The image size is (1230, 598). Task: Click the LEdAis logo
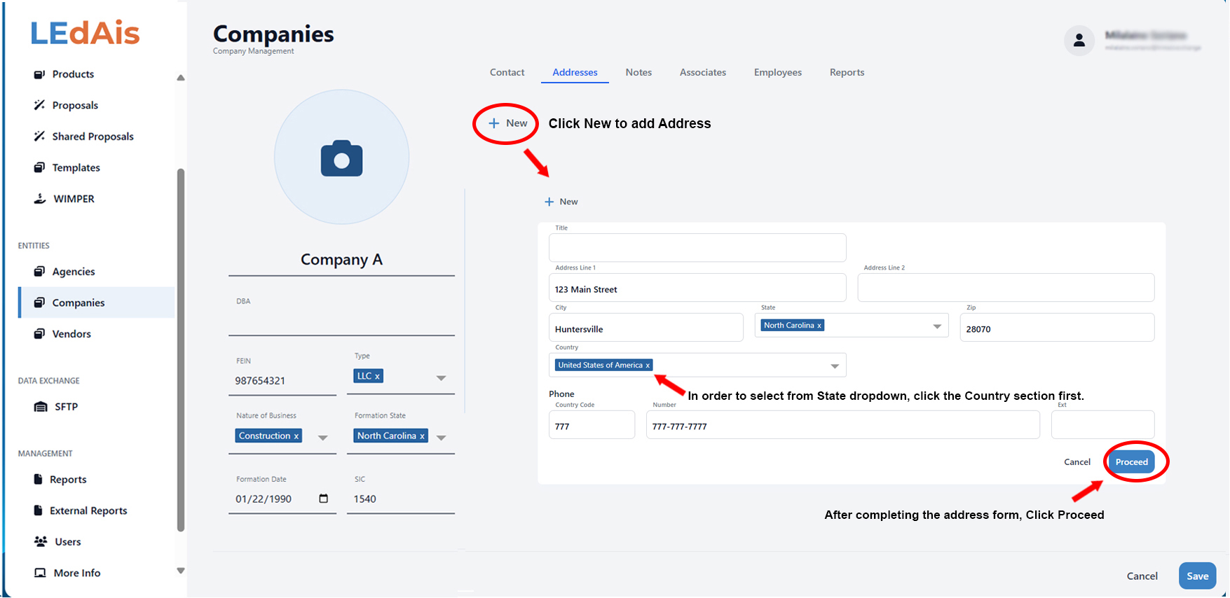[85, 33]
